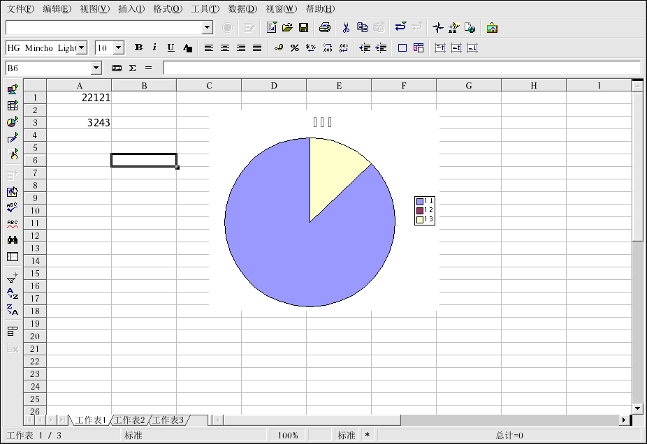
Task: Select the column D header
Action: pos(274,85)
